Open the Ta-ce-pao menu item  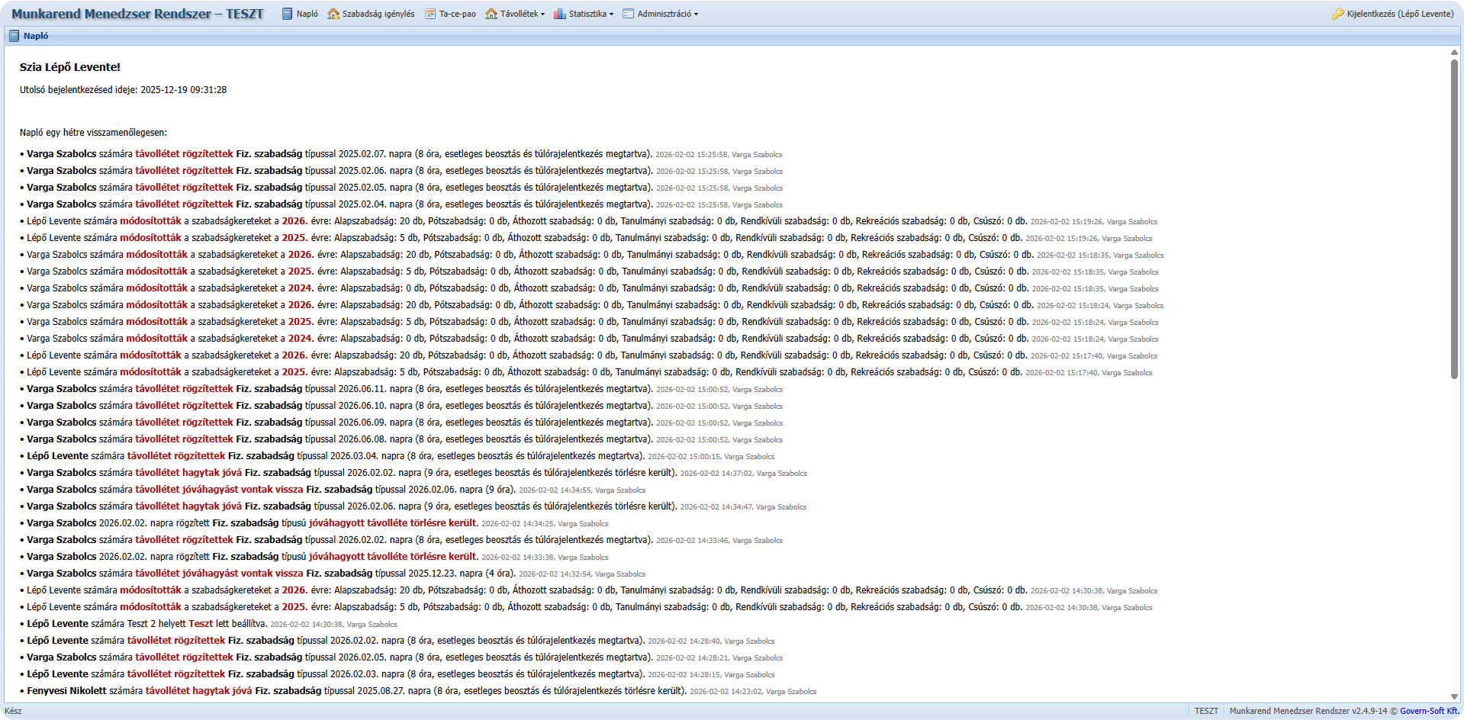click(x=457, y=14)
